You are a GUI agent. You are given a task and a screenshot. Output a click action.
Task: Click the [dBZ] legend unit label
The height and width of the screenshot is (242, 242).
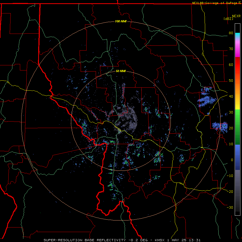(228, 19)
